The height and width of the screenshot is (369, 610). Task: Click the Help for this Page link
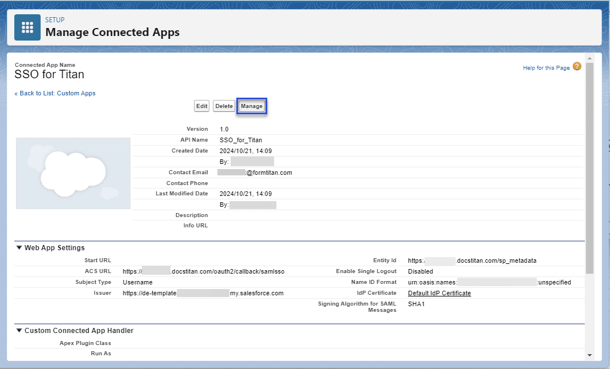545,67
